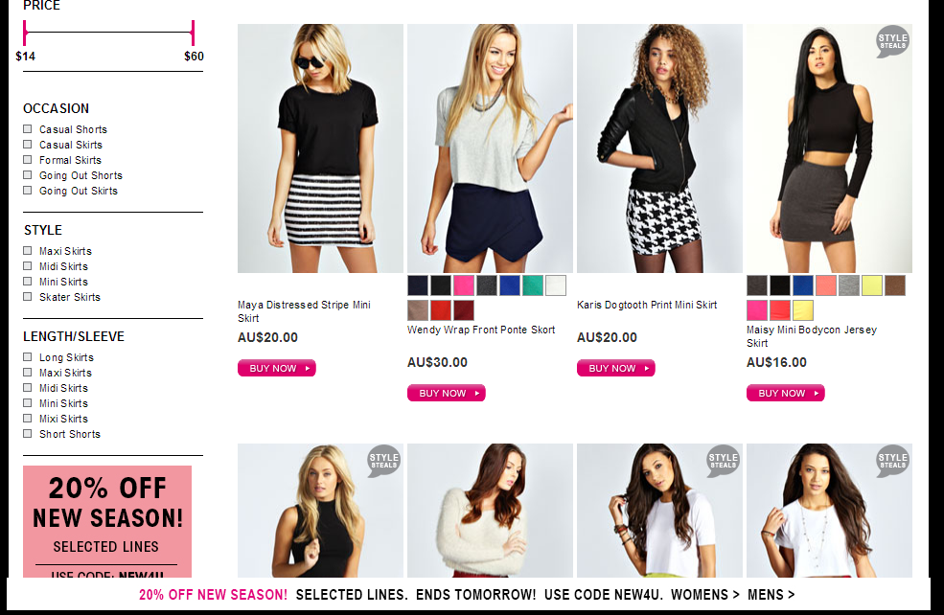Choose the teal green Wendy Skort swatch
The image size is (944, 615).
click(x=533, y=285)
